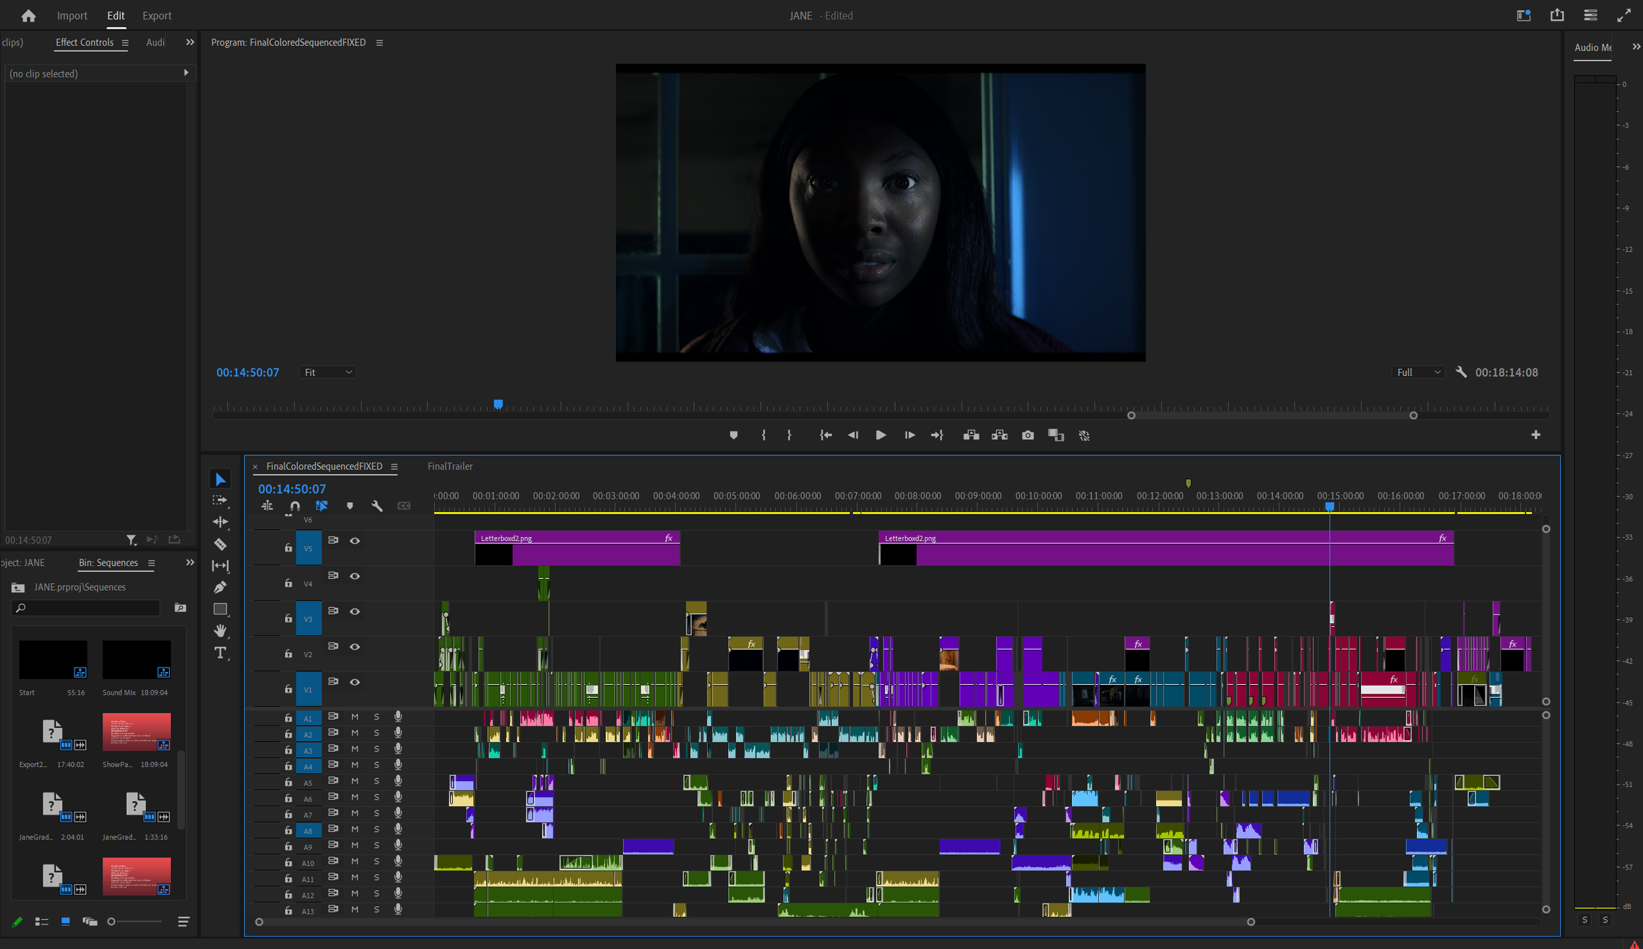Image resolution: width=1643 pixels, height=949 pixels.
Task: Open the Fit zoom level dropdown
Action: click(328, 373)
